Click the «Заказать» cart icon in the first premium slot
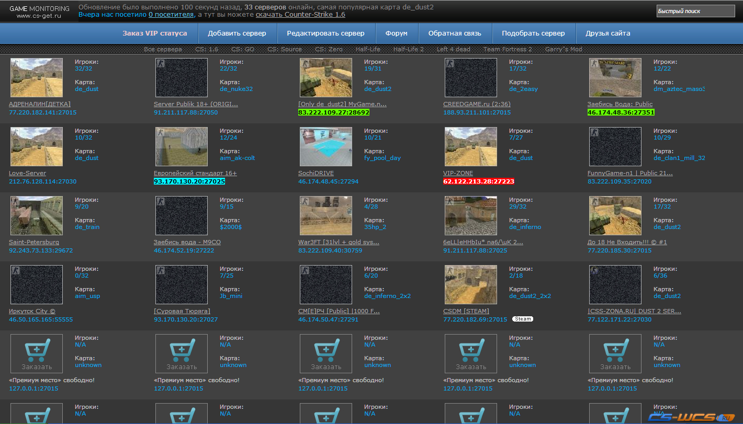This screenshot has height=424, width=743. [37, 353]
